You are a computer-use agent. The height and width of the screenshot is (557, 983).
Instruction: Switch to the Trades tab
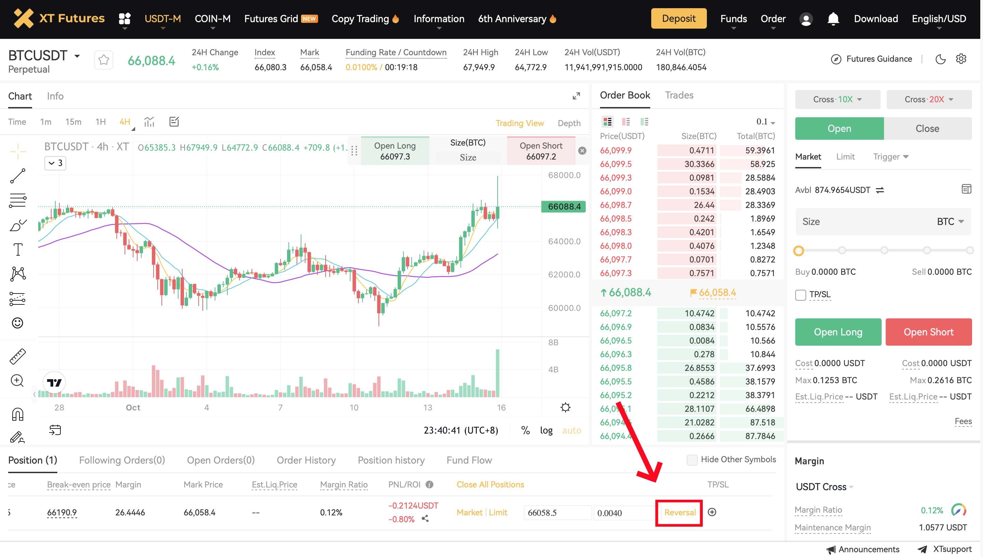tap(679, 95)
